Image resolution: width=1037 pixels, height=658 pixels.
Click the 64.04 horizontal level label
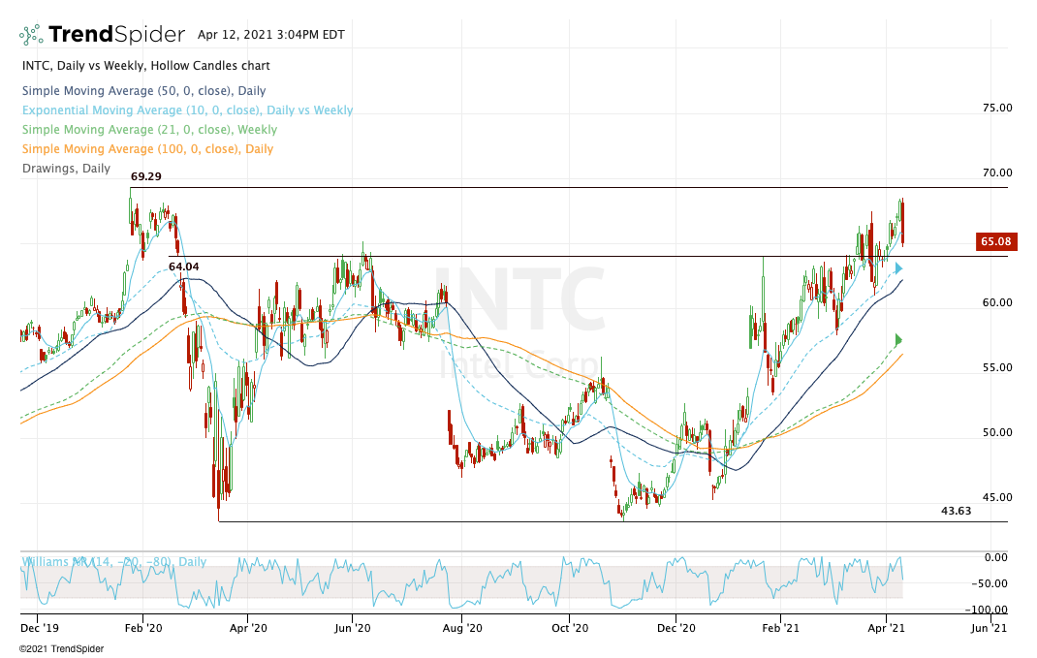pos(184,266)
